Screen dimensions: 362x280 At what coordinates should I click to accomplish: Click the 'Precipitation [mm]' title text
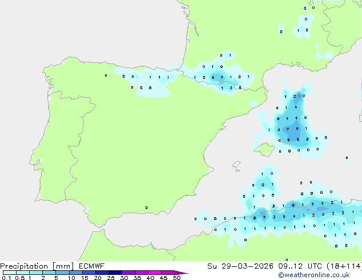pos(37,266)
